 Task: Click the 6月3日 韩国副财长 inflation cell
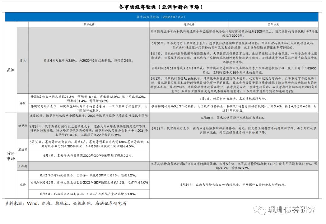coord(234,99)
